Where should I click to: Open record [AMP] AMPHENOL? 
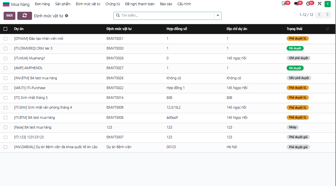click(x=28, y=68)
